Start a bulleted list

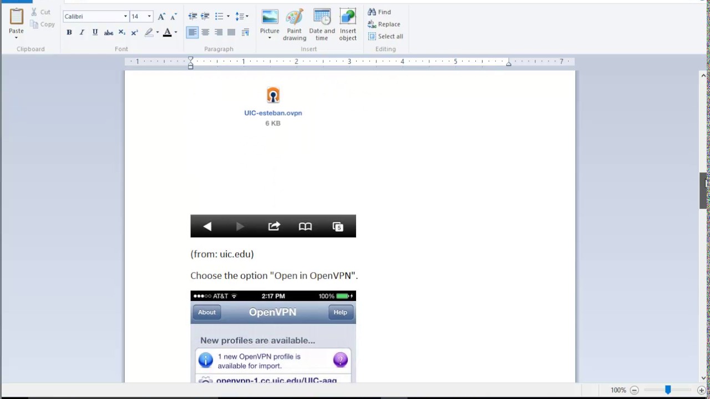(x=219, y=17)
